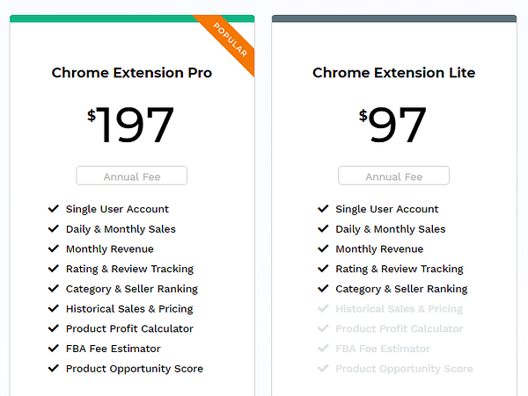Click the greyed checkmark beside Lite Historical Sales & Pricing
528x396 pixels.
tap(323, 308)
